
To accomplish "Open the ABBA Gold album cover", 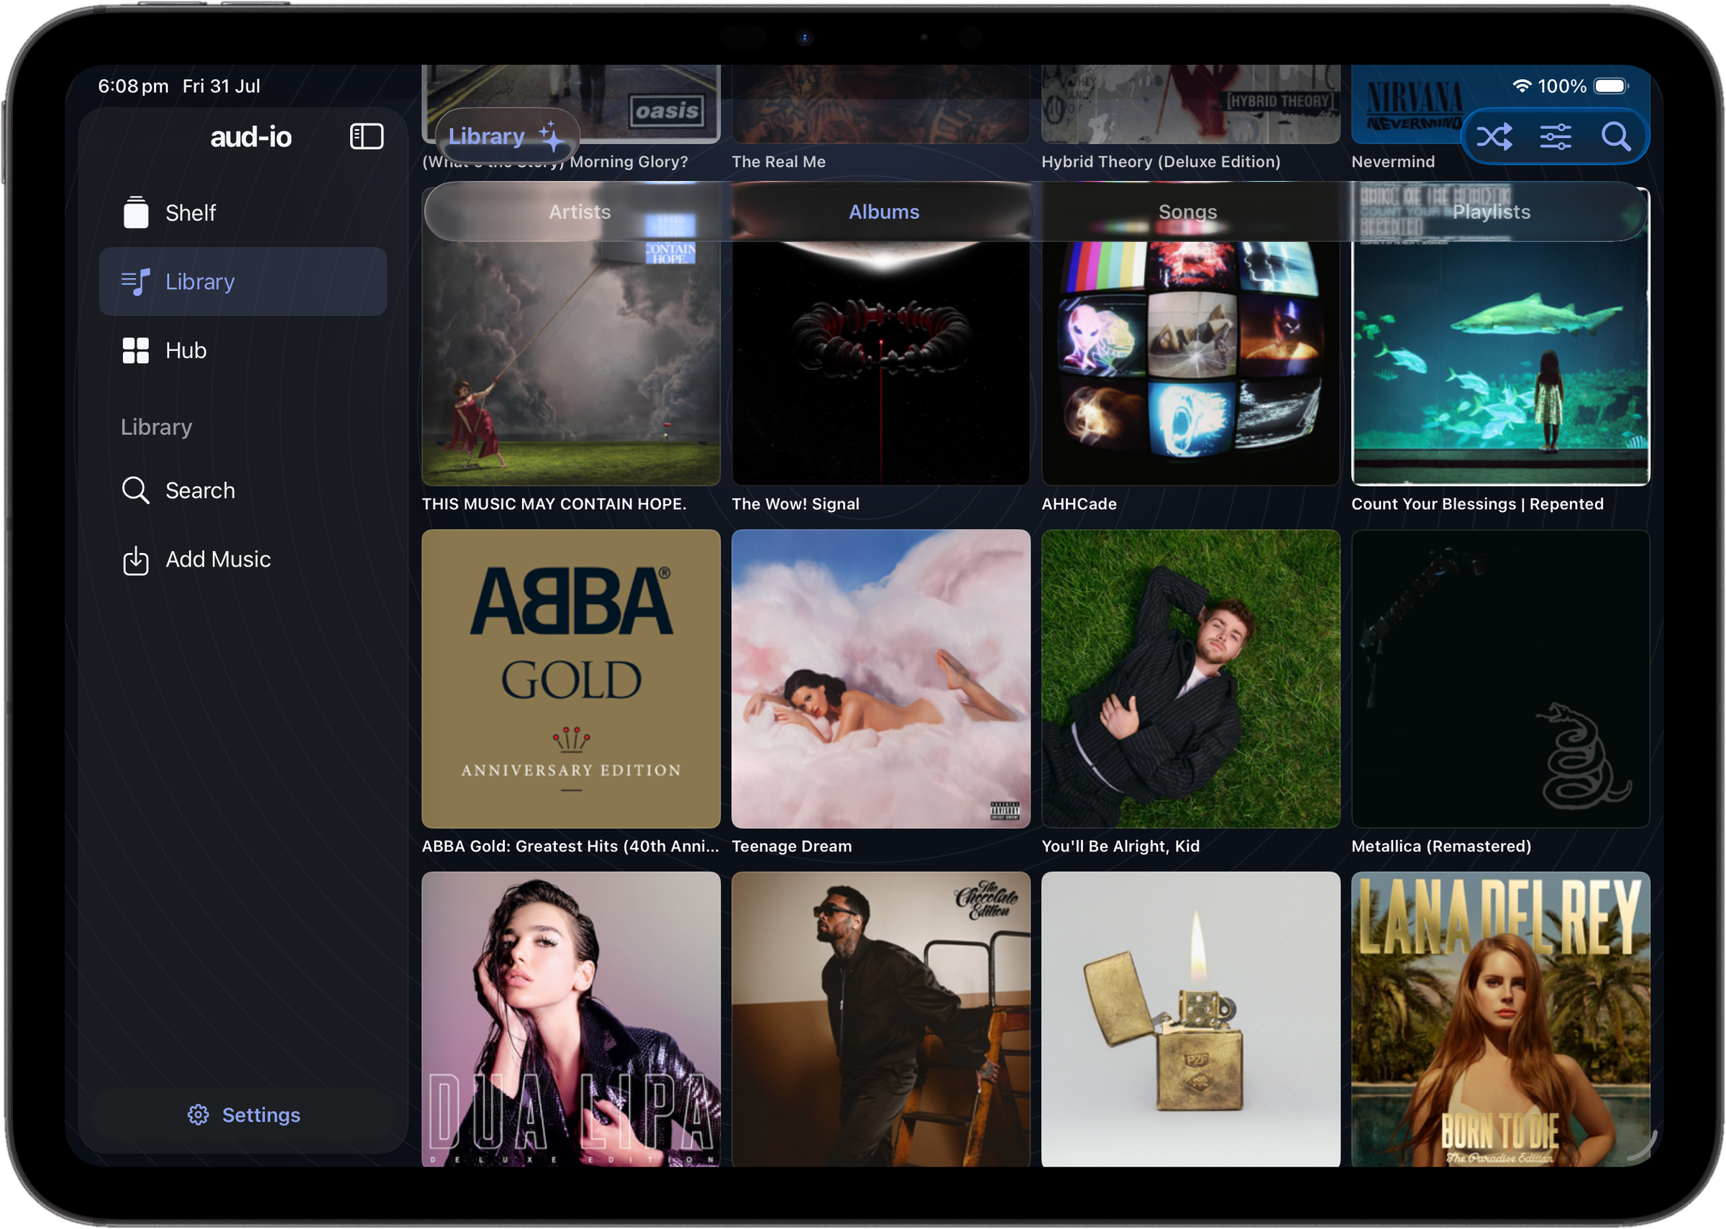I will (570, 678).
